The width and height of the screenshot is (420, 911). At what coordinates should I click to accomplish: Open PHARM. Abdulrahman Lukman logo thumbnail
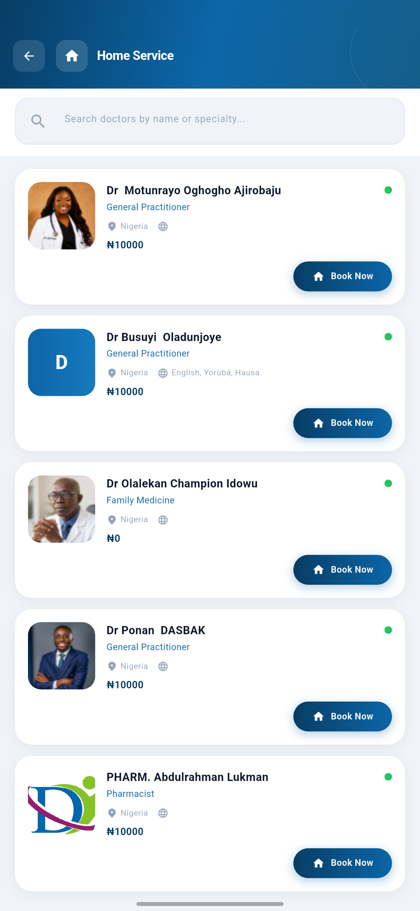point(61,804)
